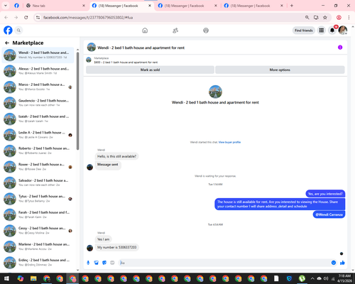Open Facebook search magnifier
Screen dimensions: 355x284
pos(18,31)
